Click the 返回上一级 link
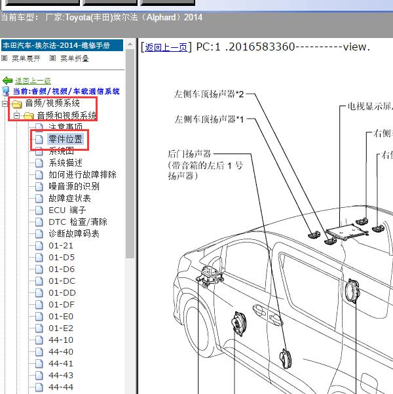 tap(33, 81)
